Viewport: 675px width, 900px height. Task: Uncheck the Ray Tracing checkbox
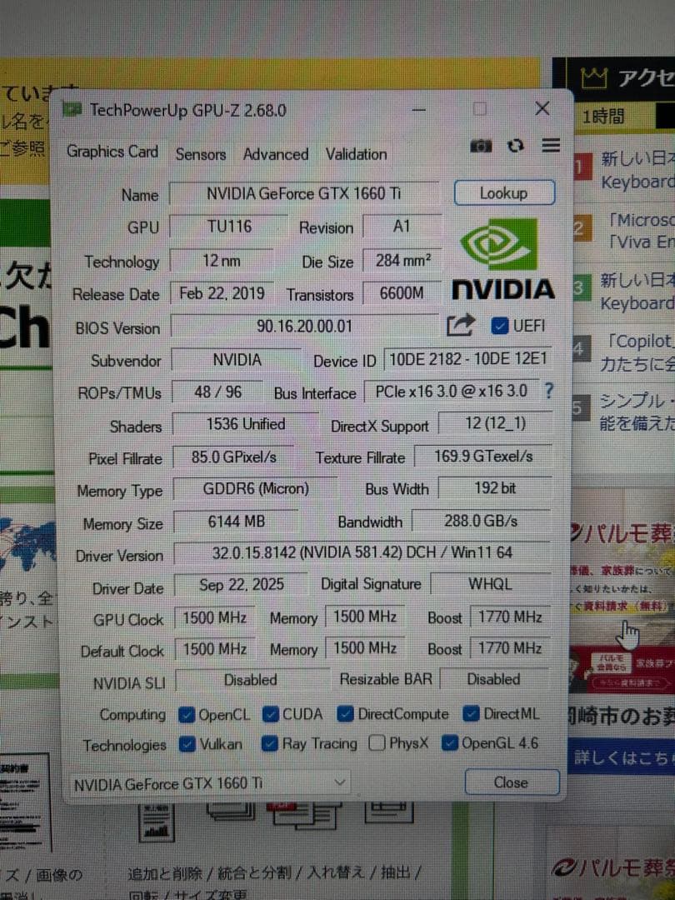pos(268,744)
